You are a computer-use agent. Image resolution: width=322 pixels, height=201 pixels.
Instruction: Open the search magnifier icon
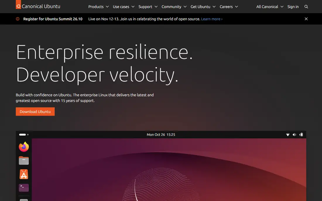click(306, 7)
